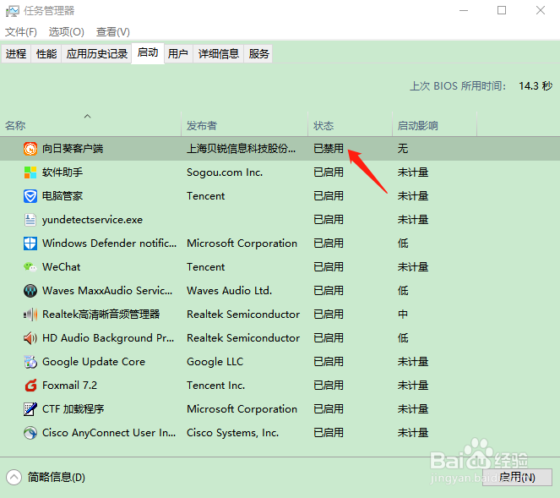Open the 文件(F) menu
The height and width of the screenshot is (498, 560).
coord(21,32)
